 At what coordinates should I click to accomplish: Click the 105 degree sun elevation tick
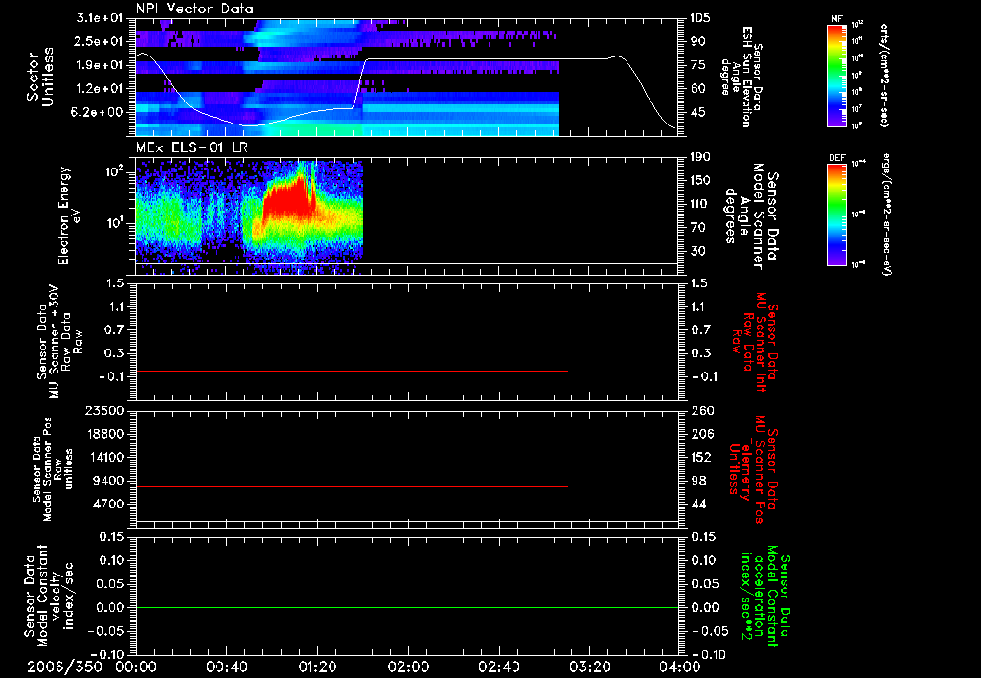click(698, 18)
